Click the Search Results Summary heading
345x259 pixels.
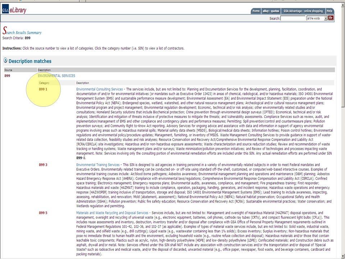(x=22, y=31)
